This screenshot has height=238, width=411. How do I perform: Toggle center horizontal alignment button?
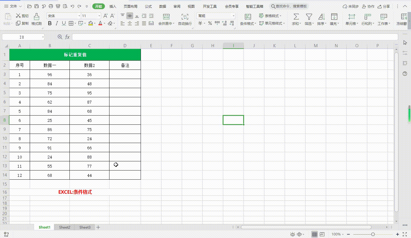130,23
